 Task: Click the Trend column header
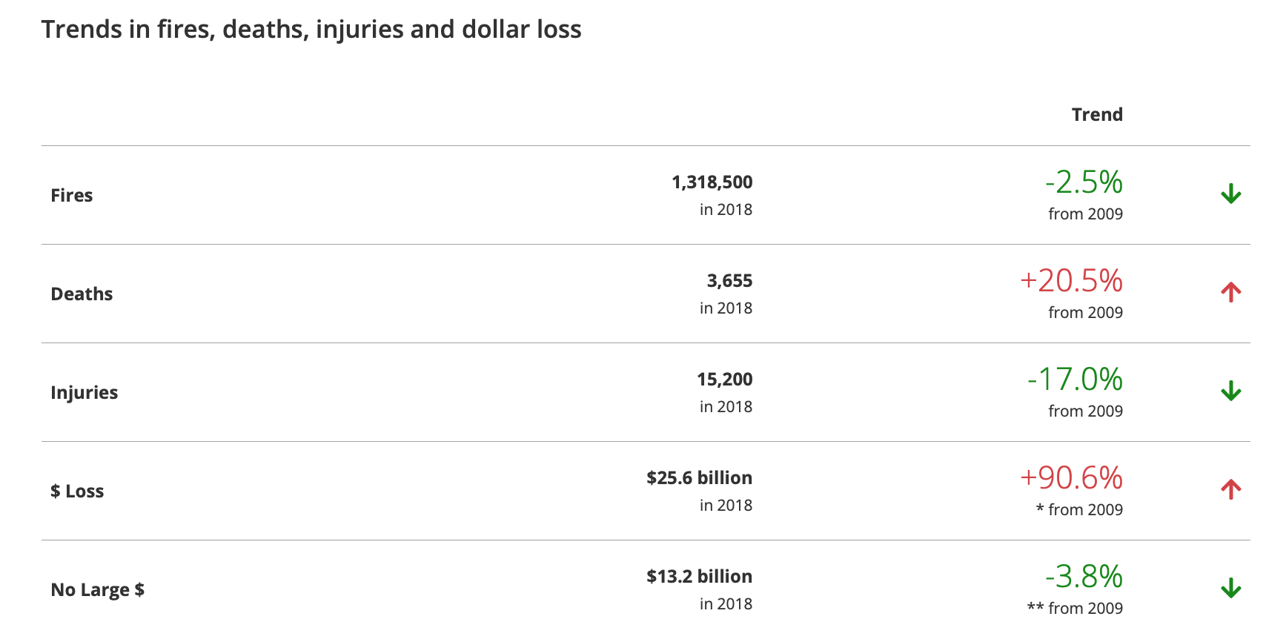tap(1097, 115)
